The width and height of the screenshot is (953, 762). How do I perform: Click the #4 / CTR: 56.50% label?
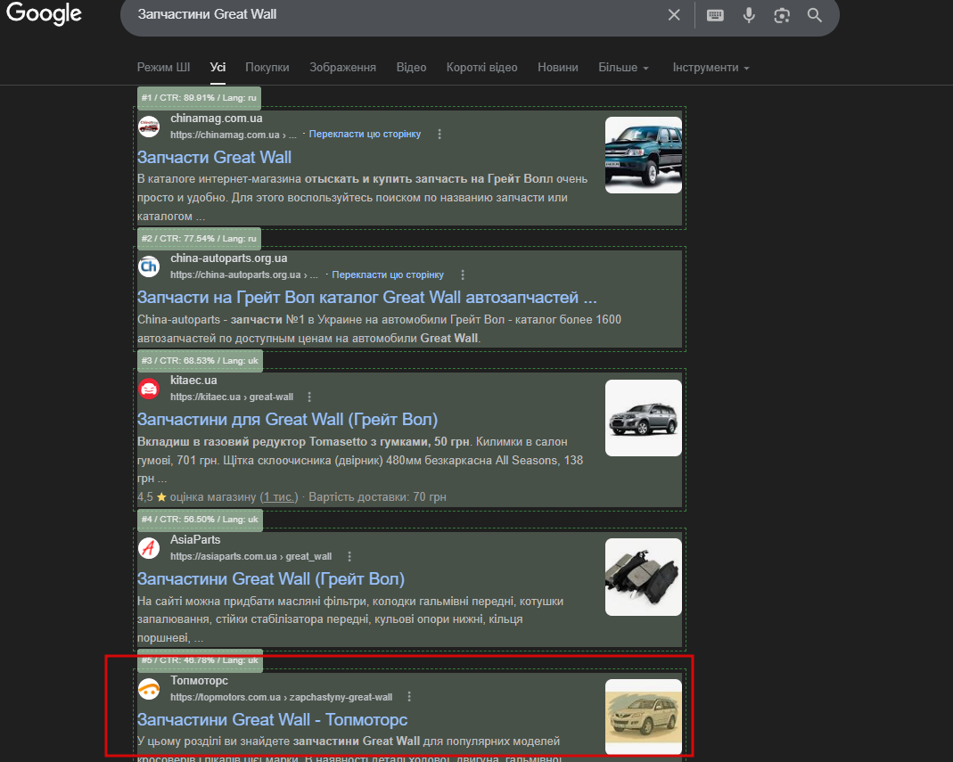[x=200, y=519]
